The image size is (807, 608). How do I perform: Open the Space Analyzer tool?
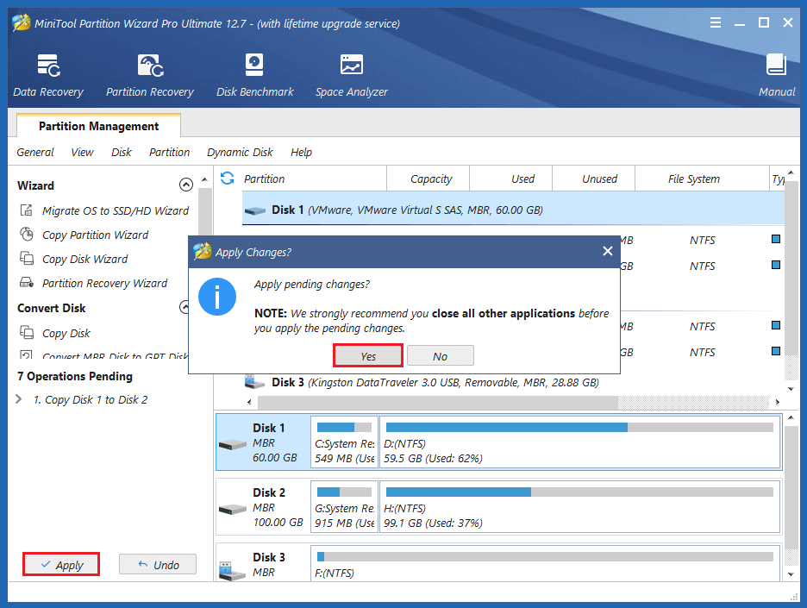352,75
